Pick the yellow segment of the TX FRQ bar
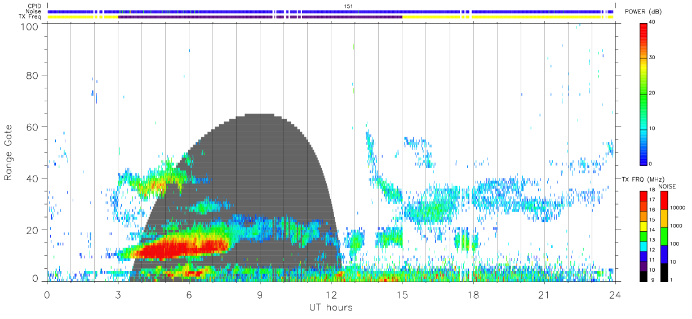This screenshot has height=319, width=692. point(643,226)
